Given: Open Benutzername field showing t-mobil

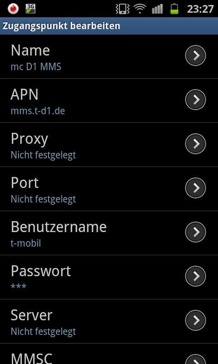Looking at the screenshot, I should [x=109, y=233].
